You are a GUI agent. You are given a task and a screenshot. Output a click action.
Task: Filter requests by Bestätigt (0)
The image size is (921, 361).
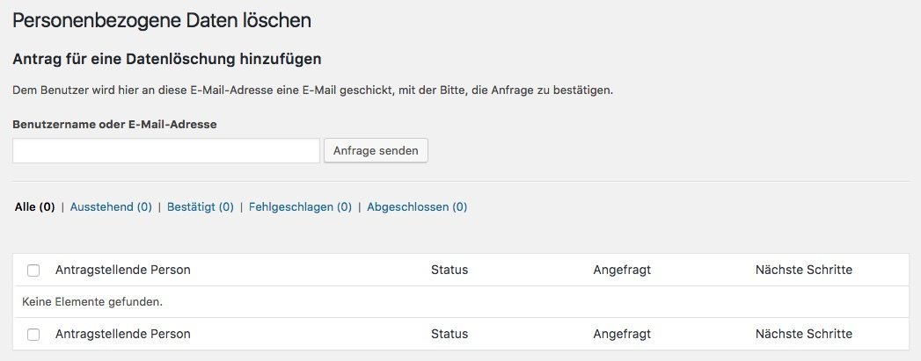pyautogui.click(x=201, y=207)
